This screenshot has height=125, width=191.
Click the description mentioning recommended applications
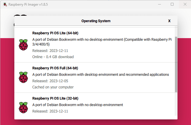point(100,75)
